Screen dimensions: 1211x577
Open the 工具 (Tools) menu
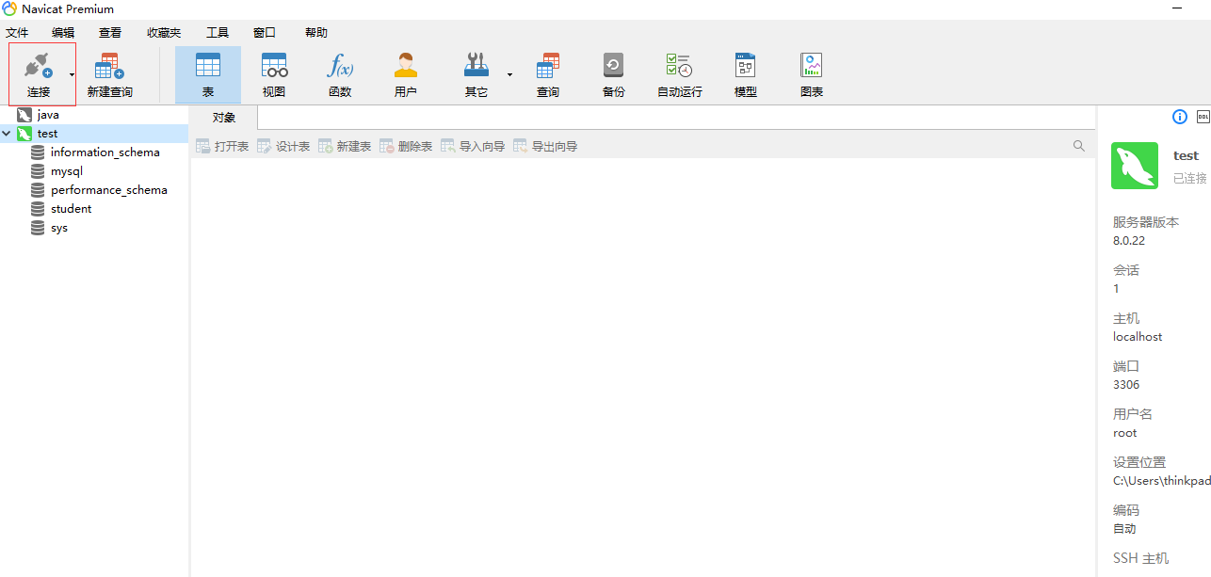tap(218, 32)
